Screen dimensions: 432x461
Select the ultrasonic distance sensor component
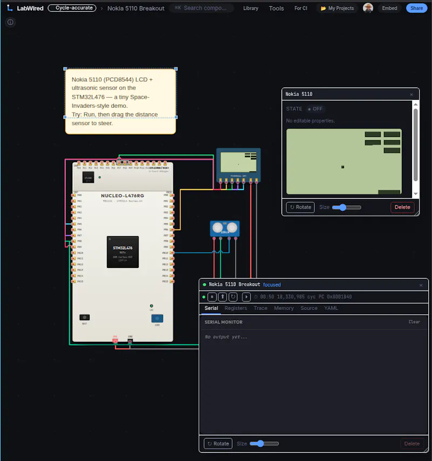(x=225, y=229)
